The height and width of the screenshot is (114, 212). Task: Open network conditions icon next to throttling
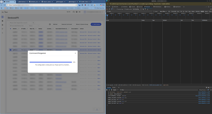point(143,9)
